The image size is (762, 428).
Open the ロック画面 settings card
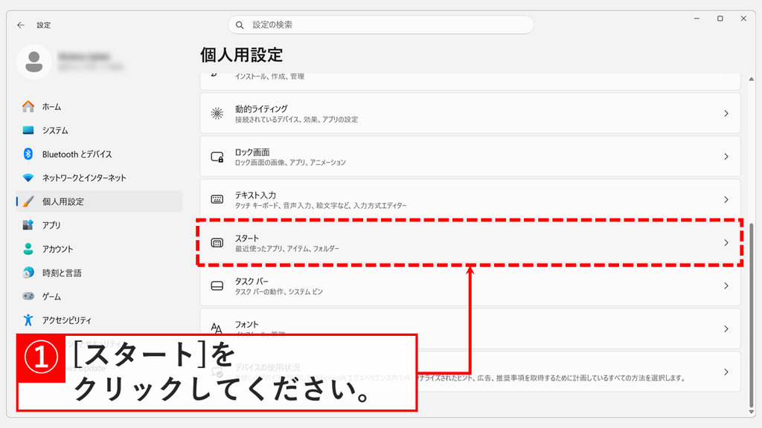click(x=470, y=157)
